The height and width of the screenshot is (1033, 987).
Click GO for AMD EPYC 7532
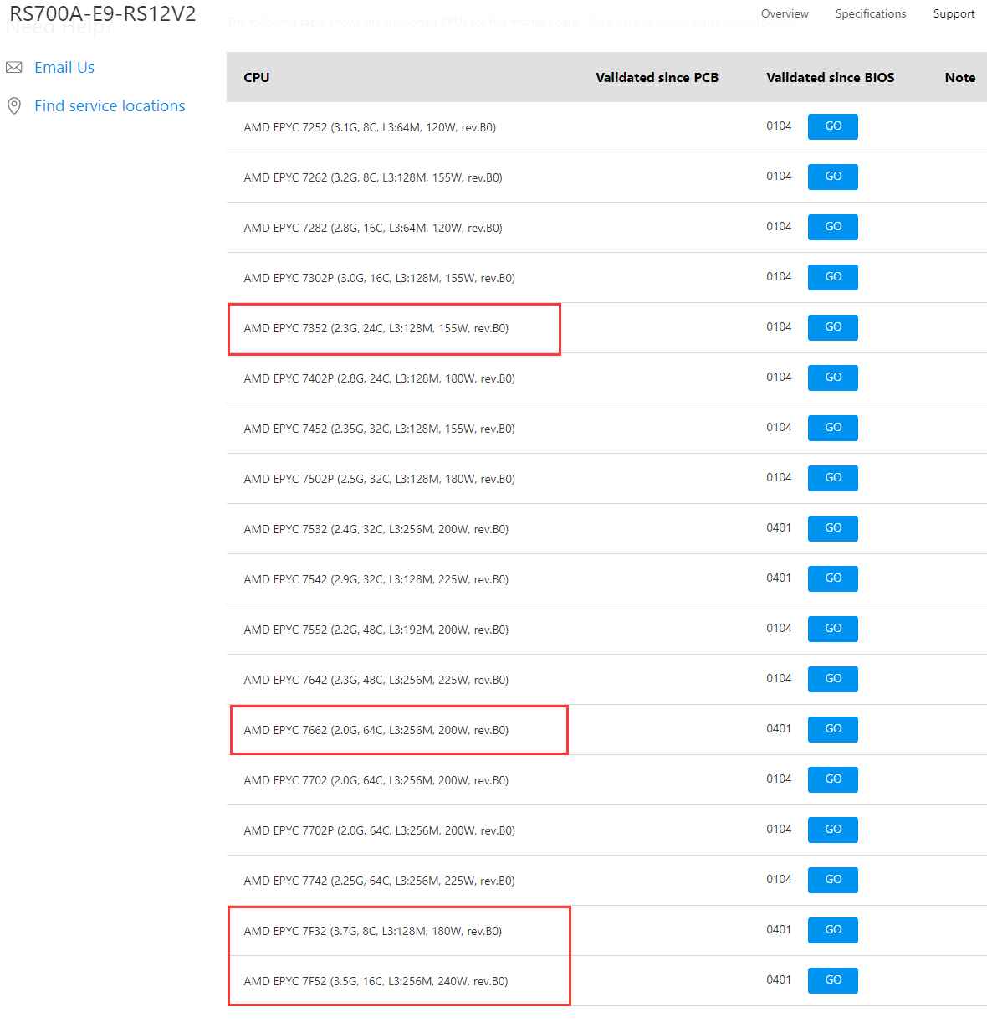tap(833, 528)
